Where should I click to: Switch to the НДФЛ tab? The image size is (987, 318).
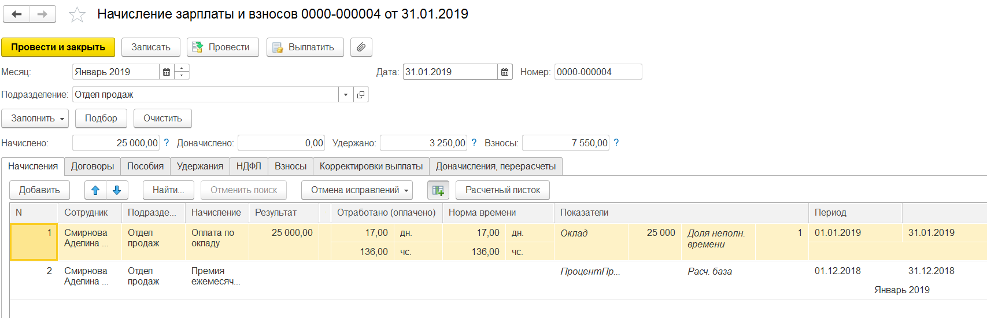(x=249, y=167)
